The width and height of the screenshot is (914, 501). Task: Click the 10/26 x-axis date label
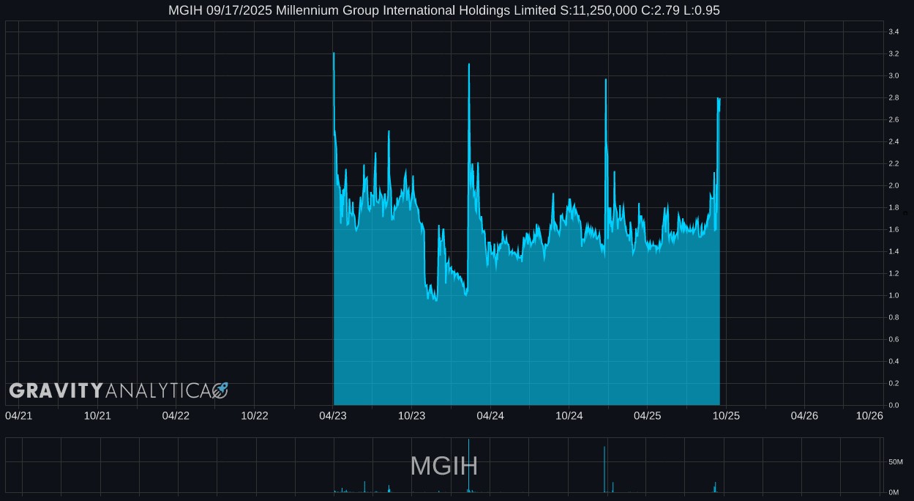tap(870, 415)
